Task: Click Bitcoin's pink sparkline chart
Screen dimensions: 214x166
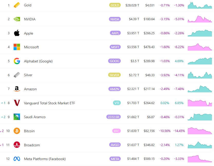Action: [200, 131]
